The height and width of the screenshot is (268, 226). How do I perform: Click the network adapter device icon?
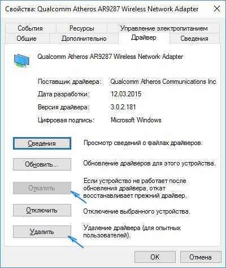[x=21, y=60]
